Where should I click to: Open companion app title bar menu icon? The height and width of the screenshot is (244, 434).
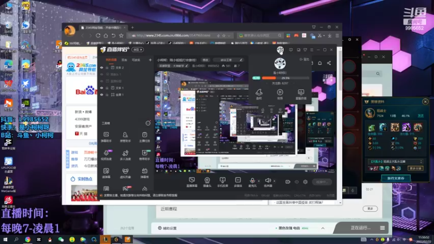(311, 50)
